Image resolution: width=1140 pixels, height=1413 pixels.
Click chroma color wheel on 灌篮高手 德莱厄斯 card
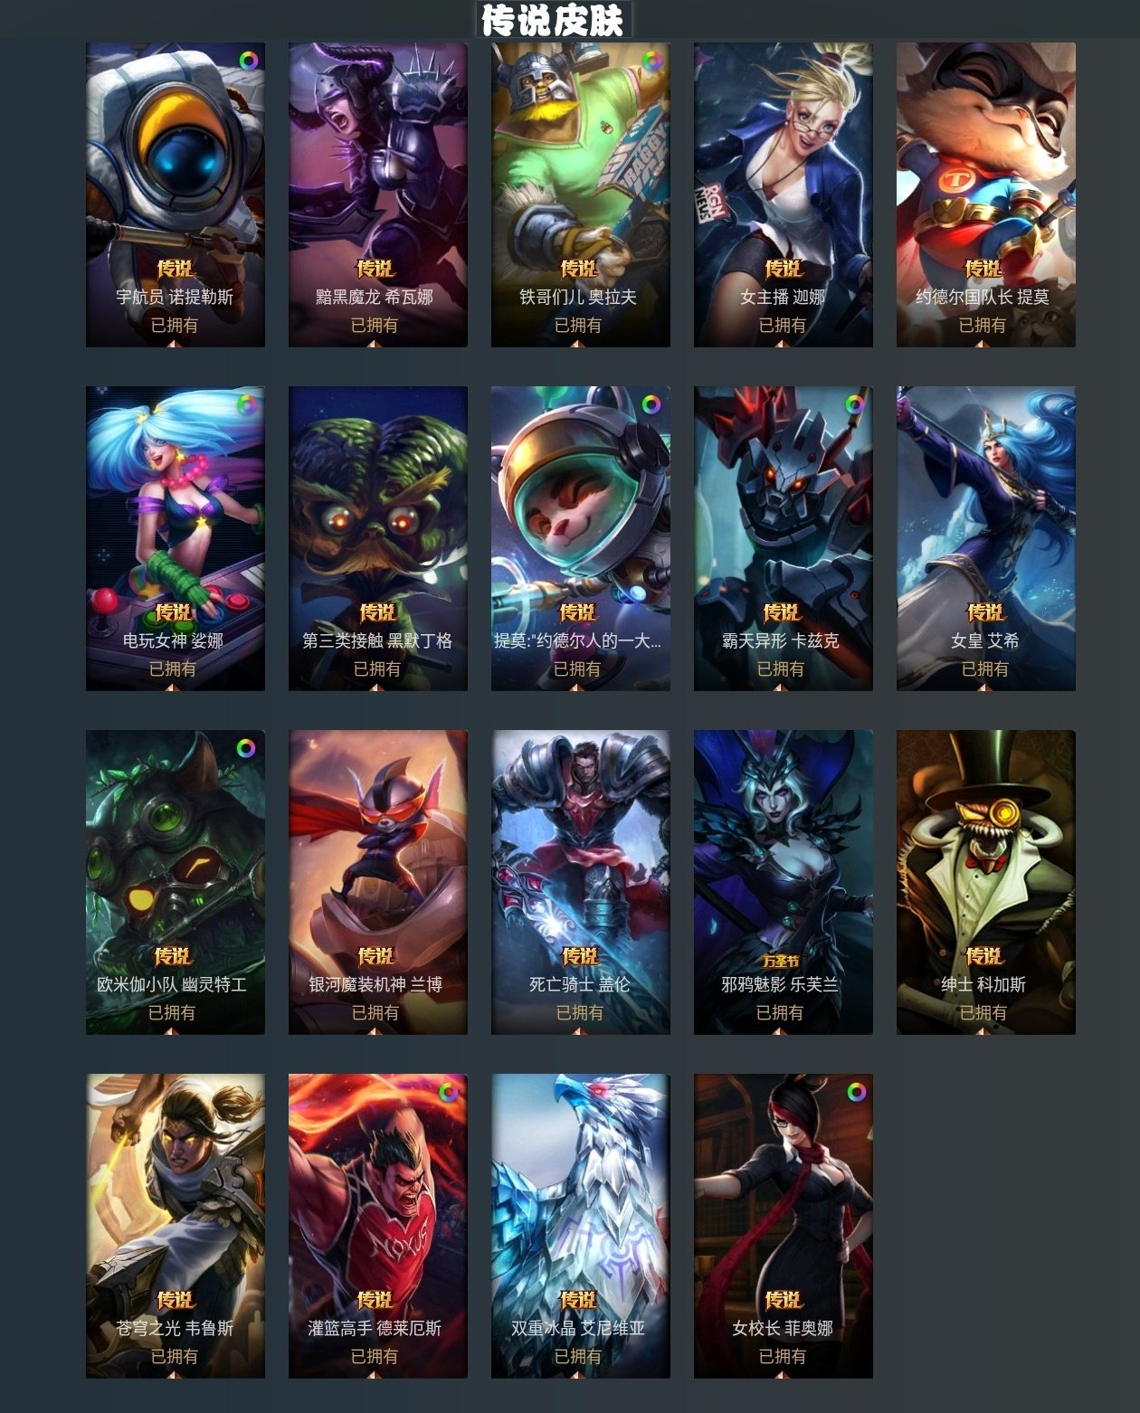coord(449,1092)
